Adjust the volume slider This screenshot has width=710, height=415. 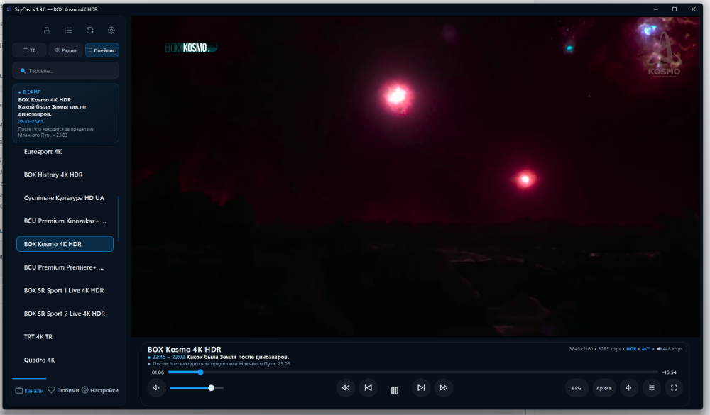point(197,388)
